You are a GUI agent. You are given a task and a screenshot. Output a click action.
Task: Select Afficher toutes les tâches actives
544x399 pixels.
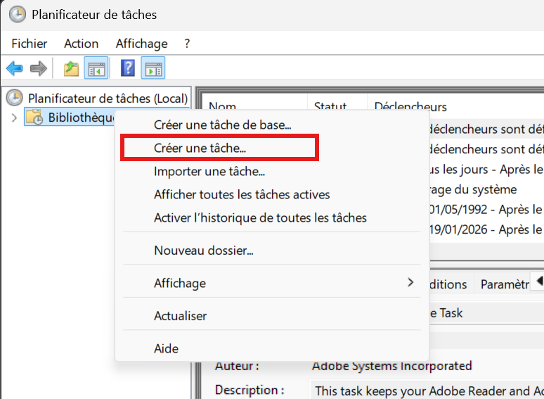coord(272,194)
